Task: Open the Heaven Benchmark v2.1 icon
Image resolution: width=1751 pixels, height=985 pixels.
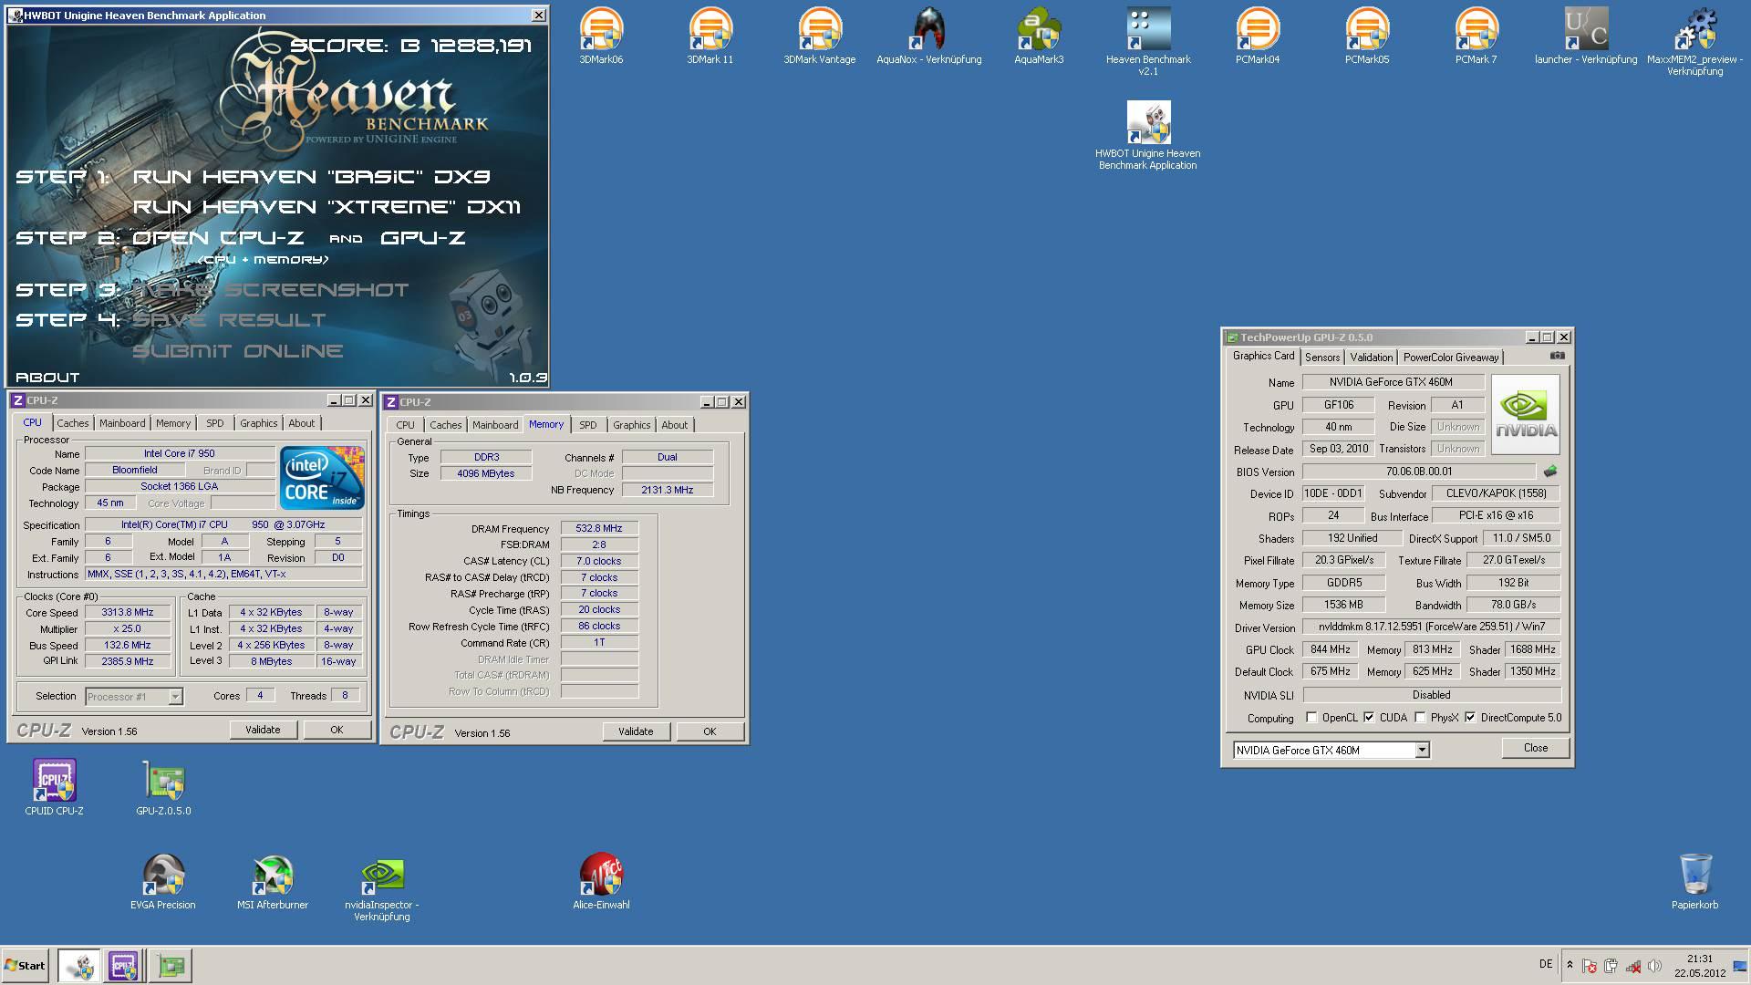Action: pos(1148,41)
